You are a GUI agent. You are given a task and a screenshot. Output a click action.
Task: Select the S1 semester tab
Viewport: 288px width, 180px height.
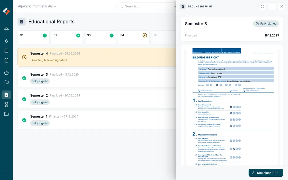pos(33,38)
